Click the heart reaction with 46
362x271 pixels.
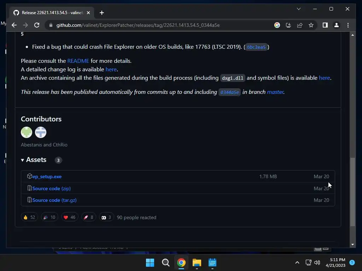[x=70, y=217]
